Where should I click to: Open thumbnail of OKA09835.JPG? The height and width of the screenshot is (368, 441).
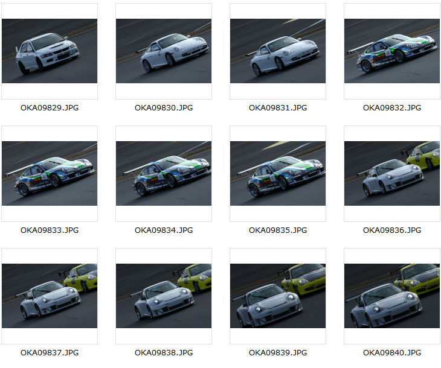coord(278,173)
